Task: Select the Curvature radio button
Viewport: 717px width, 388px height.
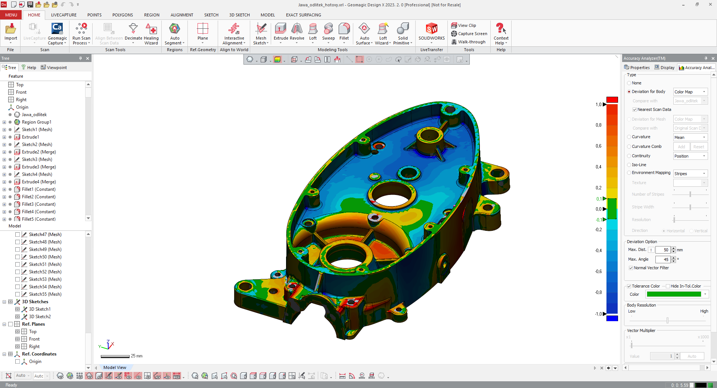Action: [x=629, y=137]
